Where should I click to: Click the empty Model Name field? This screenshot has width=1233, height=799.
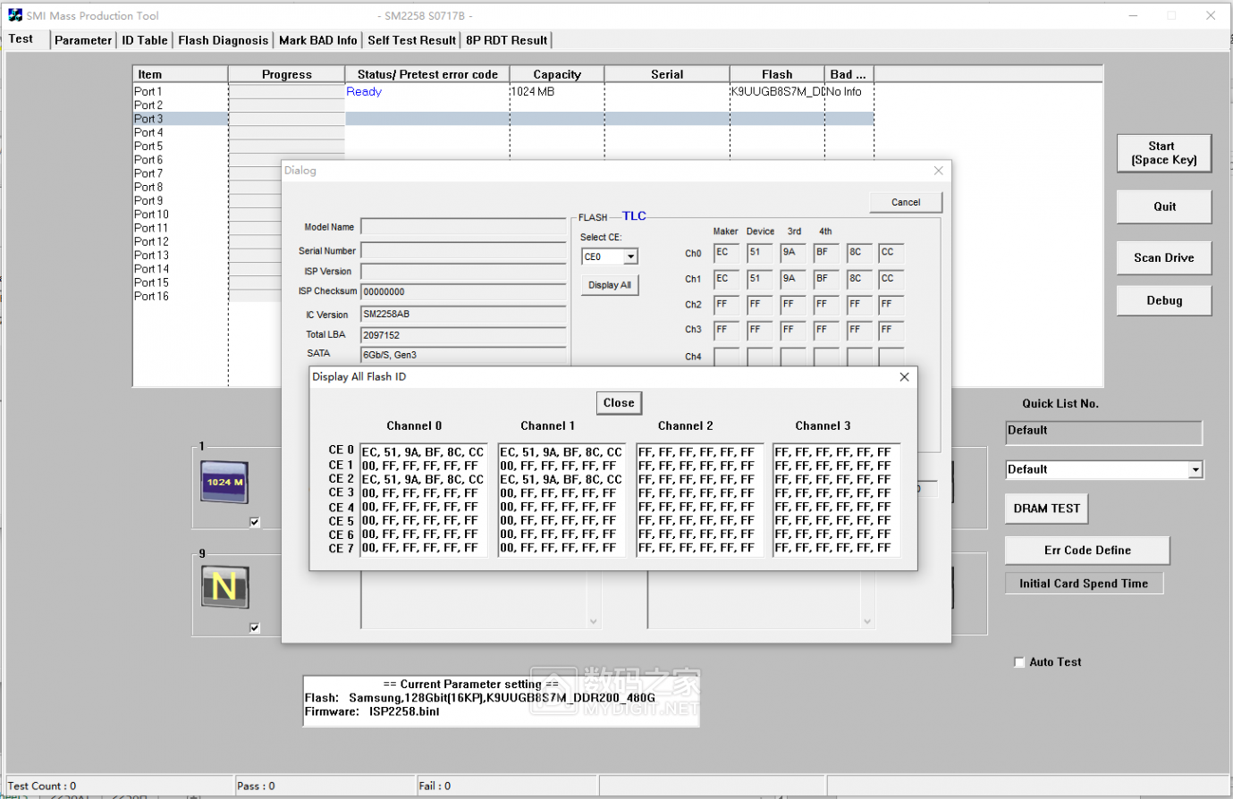463,227
